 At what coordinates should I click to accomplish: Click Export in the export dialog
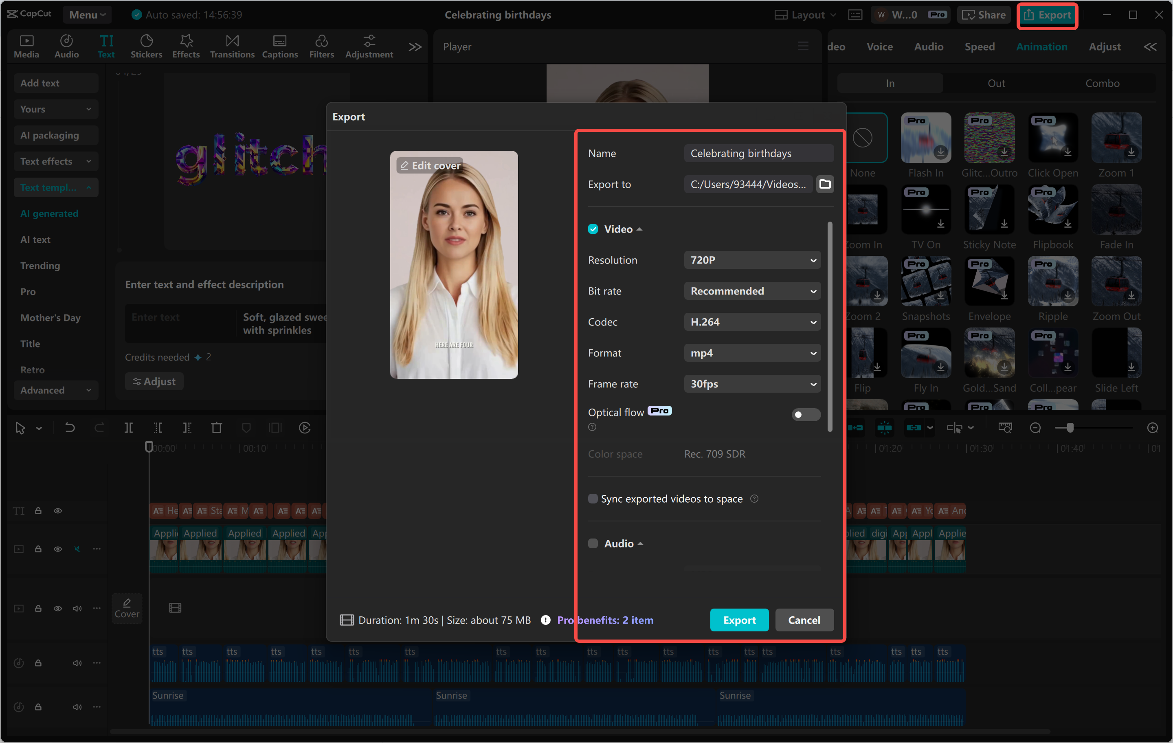tap(739, 620)
